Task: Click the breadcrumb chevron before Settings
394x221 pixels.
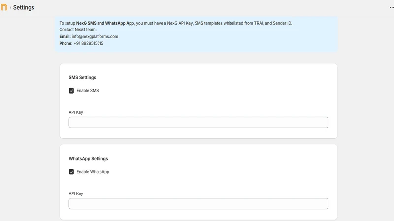Action: click(x=10, y=7)
